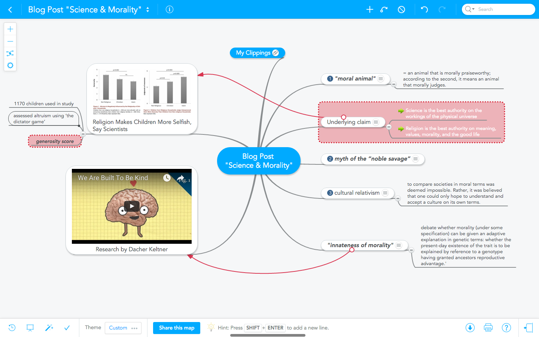
Task: Collapse the Underlying claim branch
Action: (x=389, y=127)
